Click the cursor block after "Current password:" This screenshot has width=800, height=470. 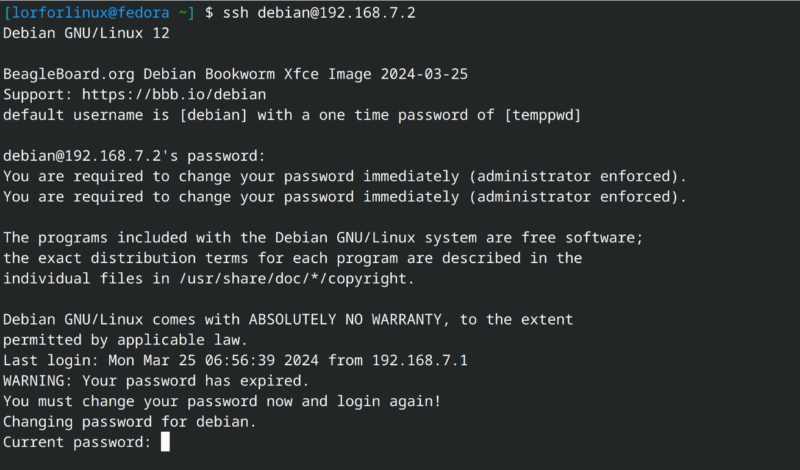pyautogui.click(x=165, y=442)
